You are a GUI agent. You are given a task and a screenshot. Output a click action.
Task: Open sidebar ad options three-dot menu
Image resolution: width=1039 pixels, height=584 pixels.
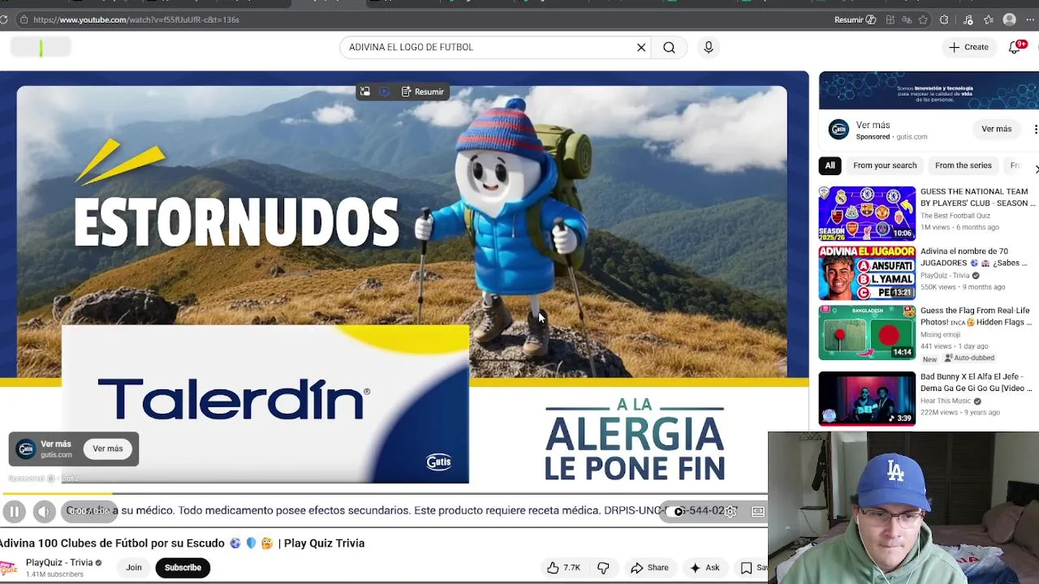pos(1035,129)
